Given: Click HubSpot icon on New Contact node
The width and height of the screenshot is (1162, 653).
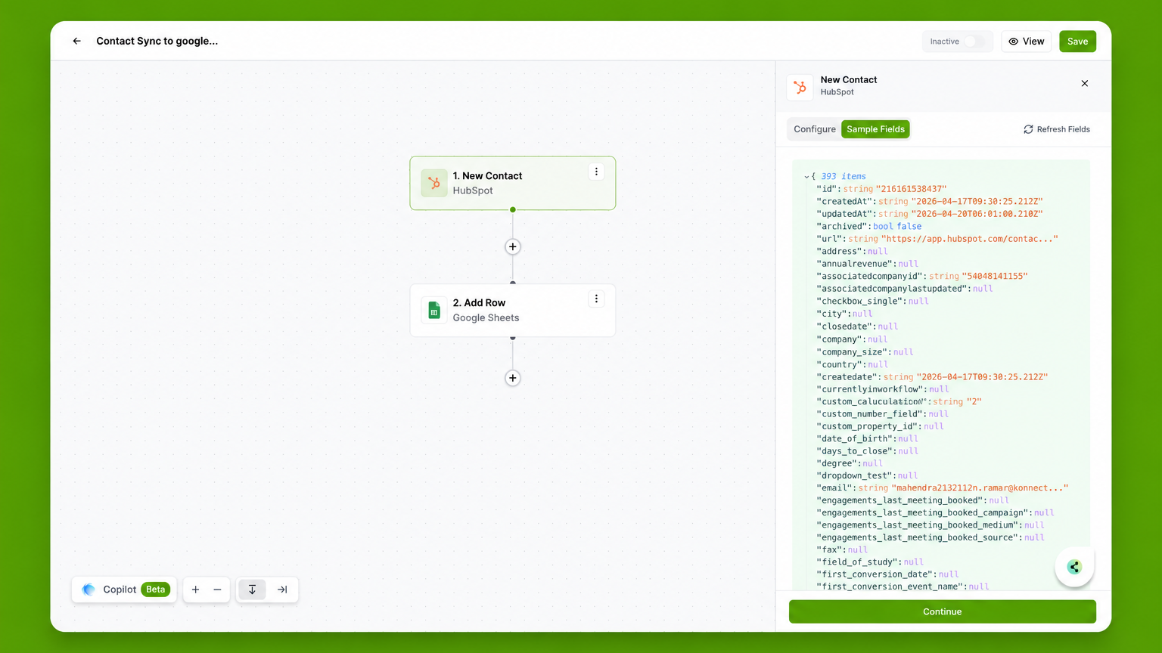Looking at the screenshot, I should click(x=434, y=183).
